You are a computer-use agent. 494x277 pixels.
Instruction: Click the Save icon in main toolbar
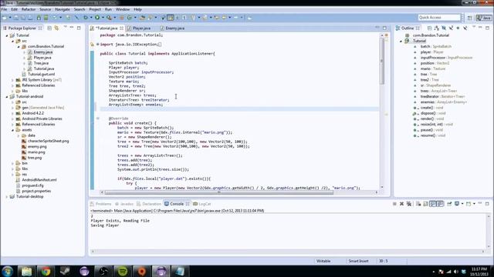[x=15, y=18]
